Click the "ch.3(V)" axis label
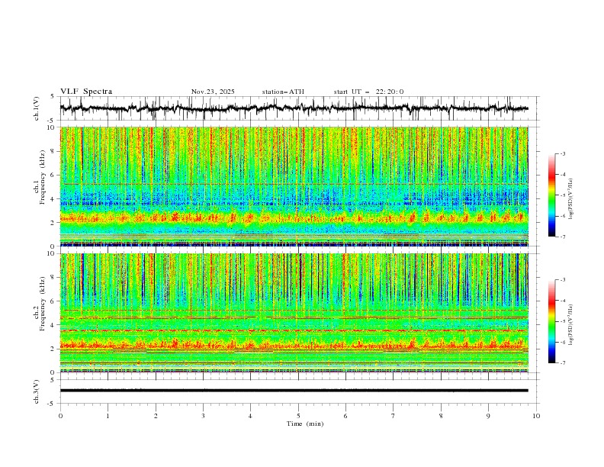The image size is (604, 467). [x=37, y=391]
